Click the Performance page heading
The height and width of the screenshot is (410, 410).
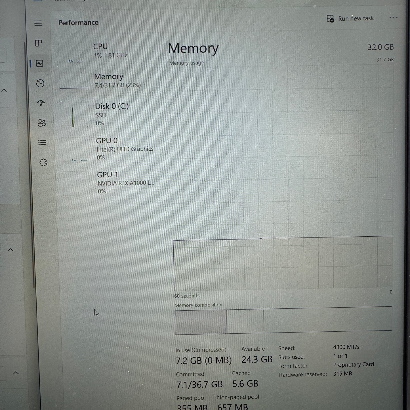pyautogui.click(x=78, y=23)
